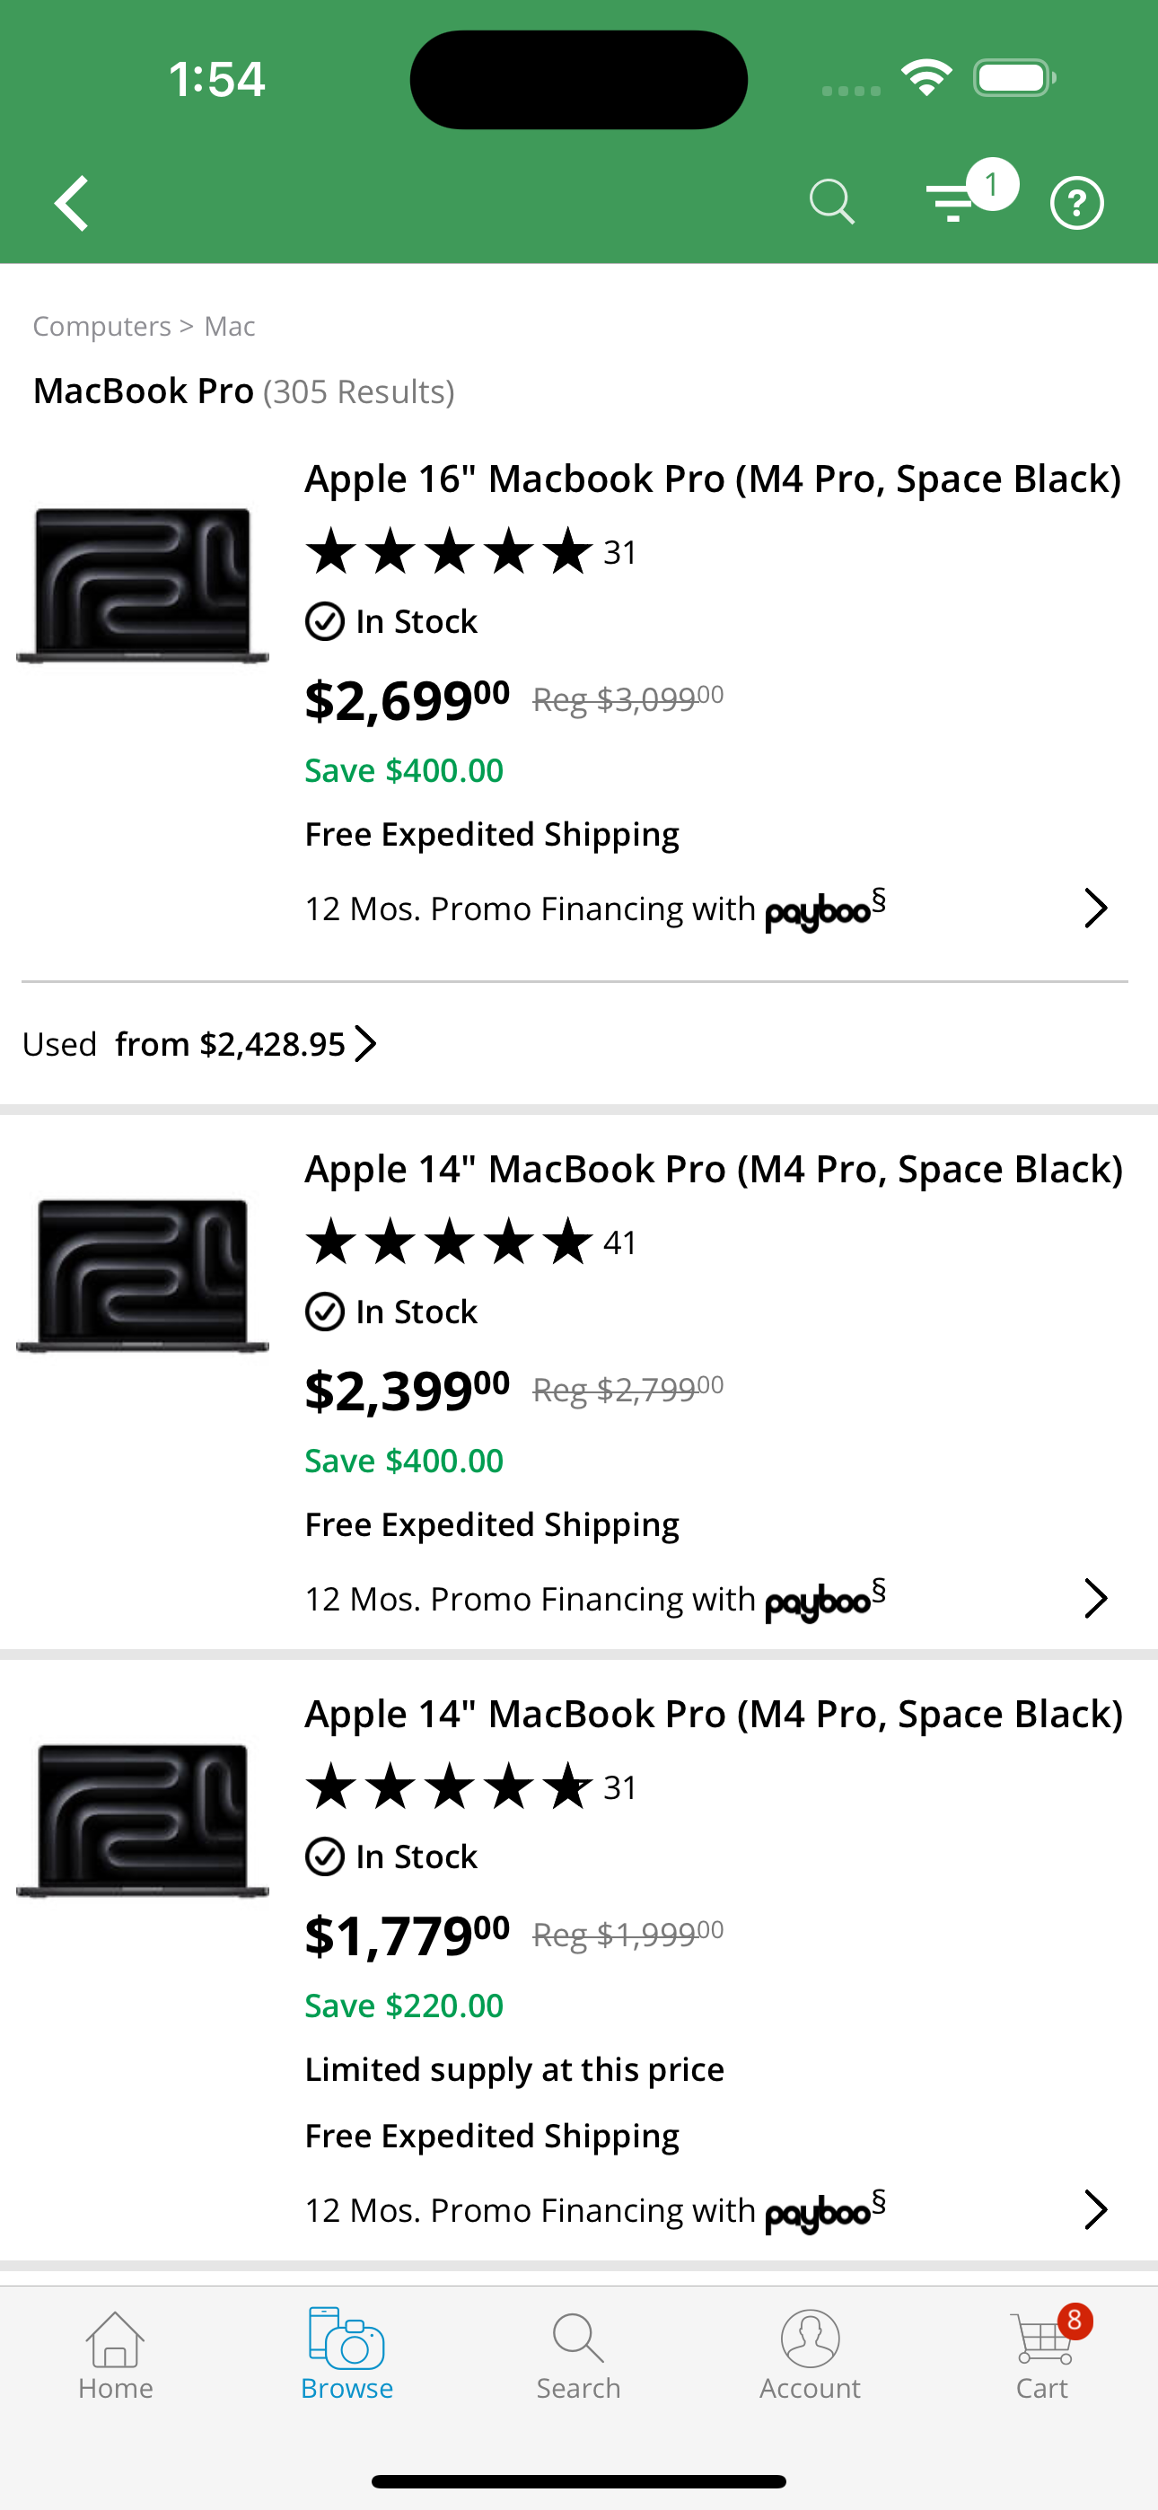The height and width of the screenshot is (2510, 1158).
Task: Tap the back arrow in header
Action: [72, 203]
